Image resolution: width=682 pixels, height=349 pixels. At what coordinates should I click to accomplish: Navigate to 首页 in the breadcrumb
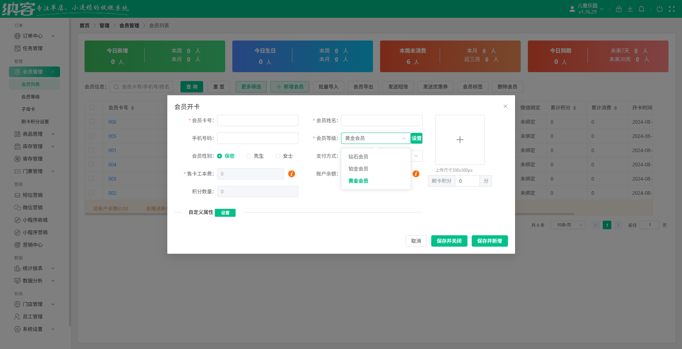pos(85,25)
